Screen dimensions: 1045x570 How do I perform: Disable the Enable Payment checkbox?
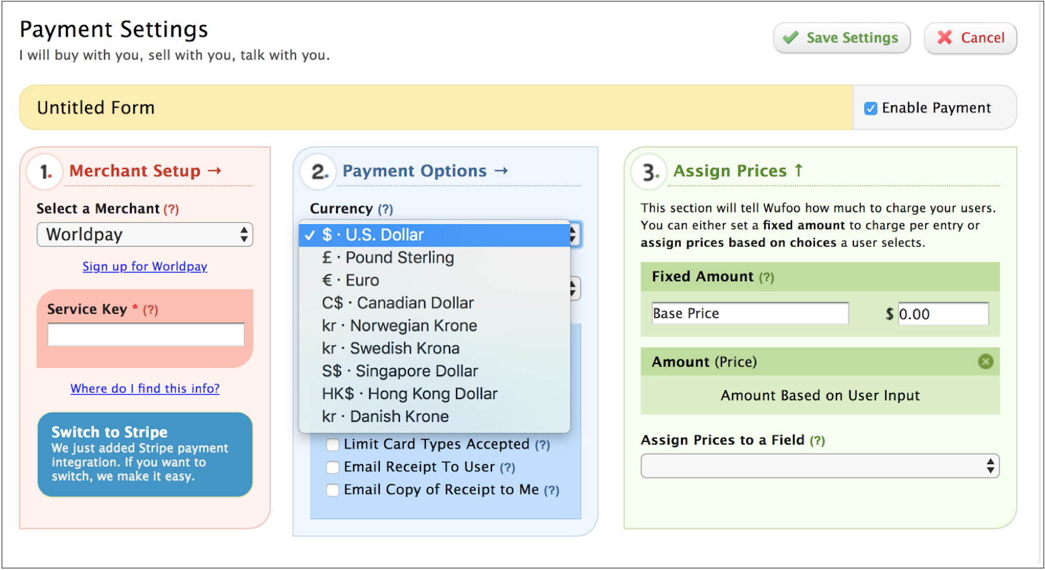pyautogui.click(x=871, y=108)
